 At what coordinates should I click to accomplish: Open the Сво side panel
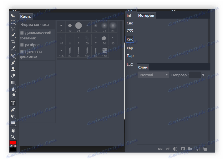click(130, 23)
